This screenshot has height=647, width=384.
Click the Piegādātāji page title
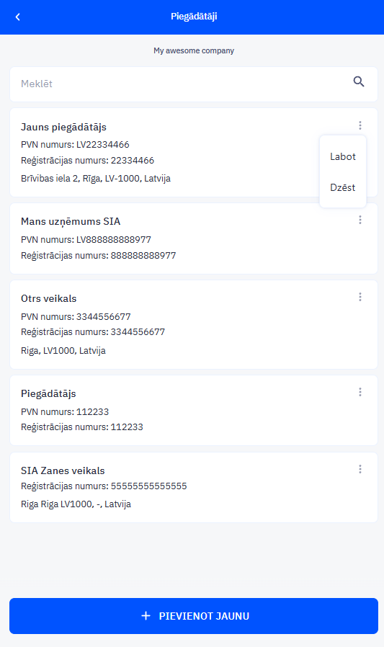[194, 17]
